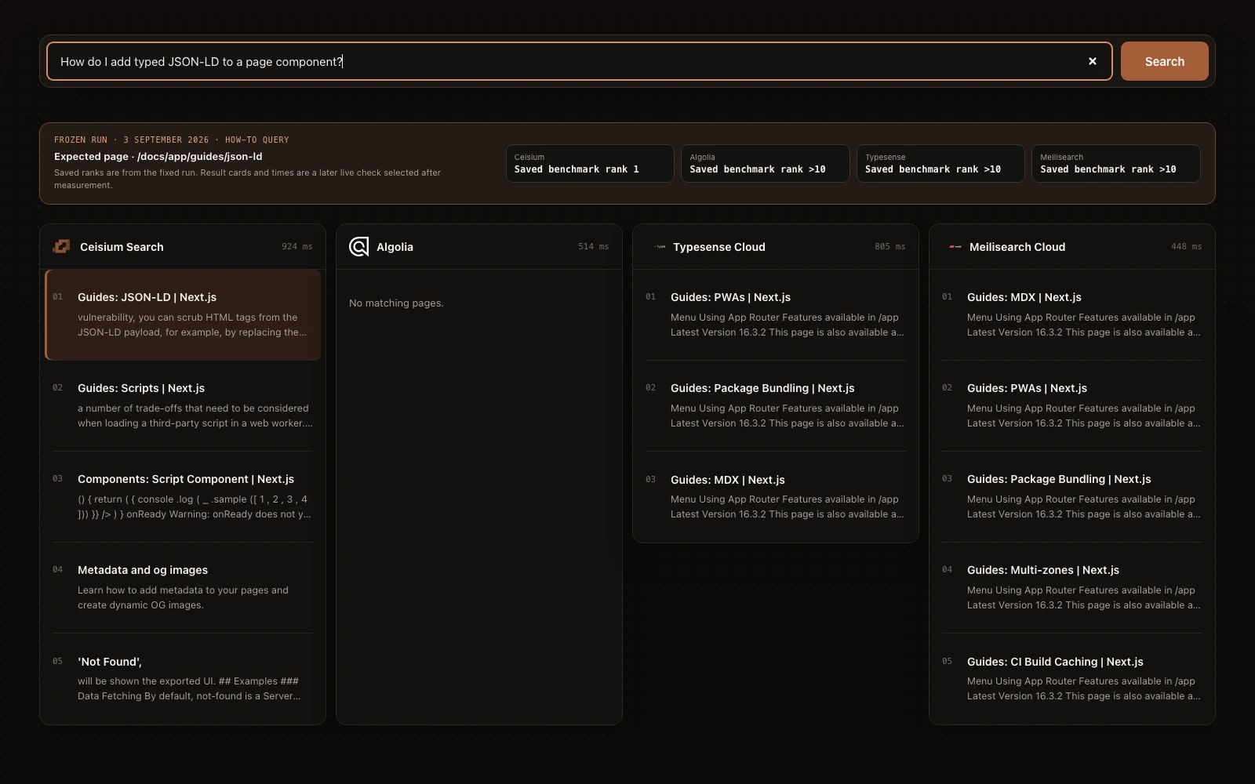Image resolution: width=1255 pixels, height=784 pixels.
Task: Click the Expected page /docs/app/guides/json-ld text
Action: [x=158, y=156]
